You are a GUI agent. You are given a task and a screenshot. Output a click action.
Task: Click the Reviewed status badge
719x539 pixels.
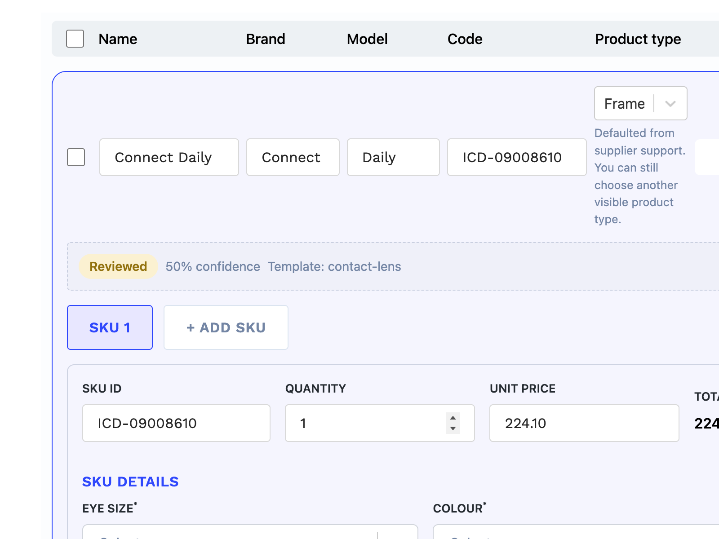(x=118, y=266)
